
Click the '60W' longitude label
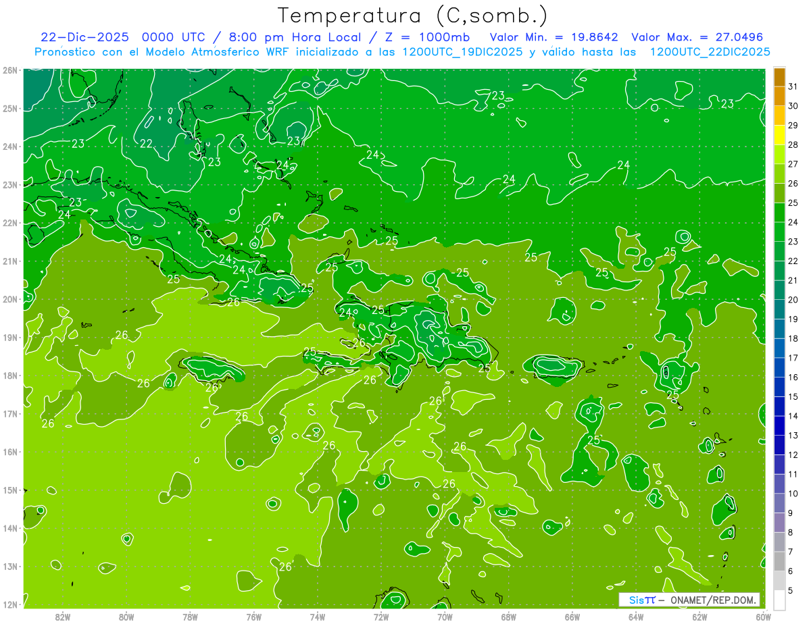click(x=764, y=617)
